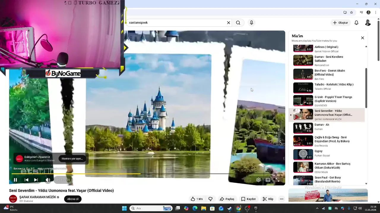This screenshot has width=380, height=213.
Task: Click the video title text
Action: point(61,191)
